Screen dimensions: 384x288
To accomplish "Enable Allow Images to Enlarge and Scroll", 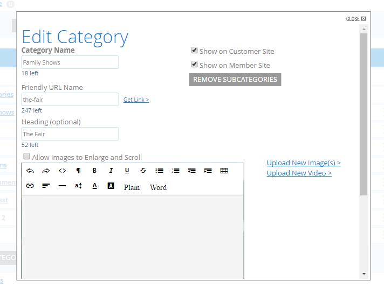I will [x=26, y=156].
